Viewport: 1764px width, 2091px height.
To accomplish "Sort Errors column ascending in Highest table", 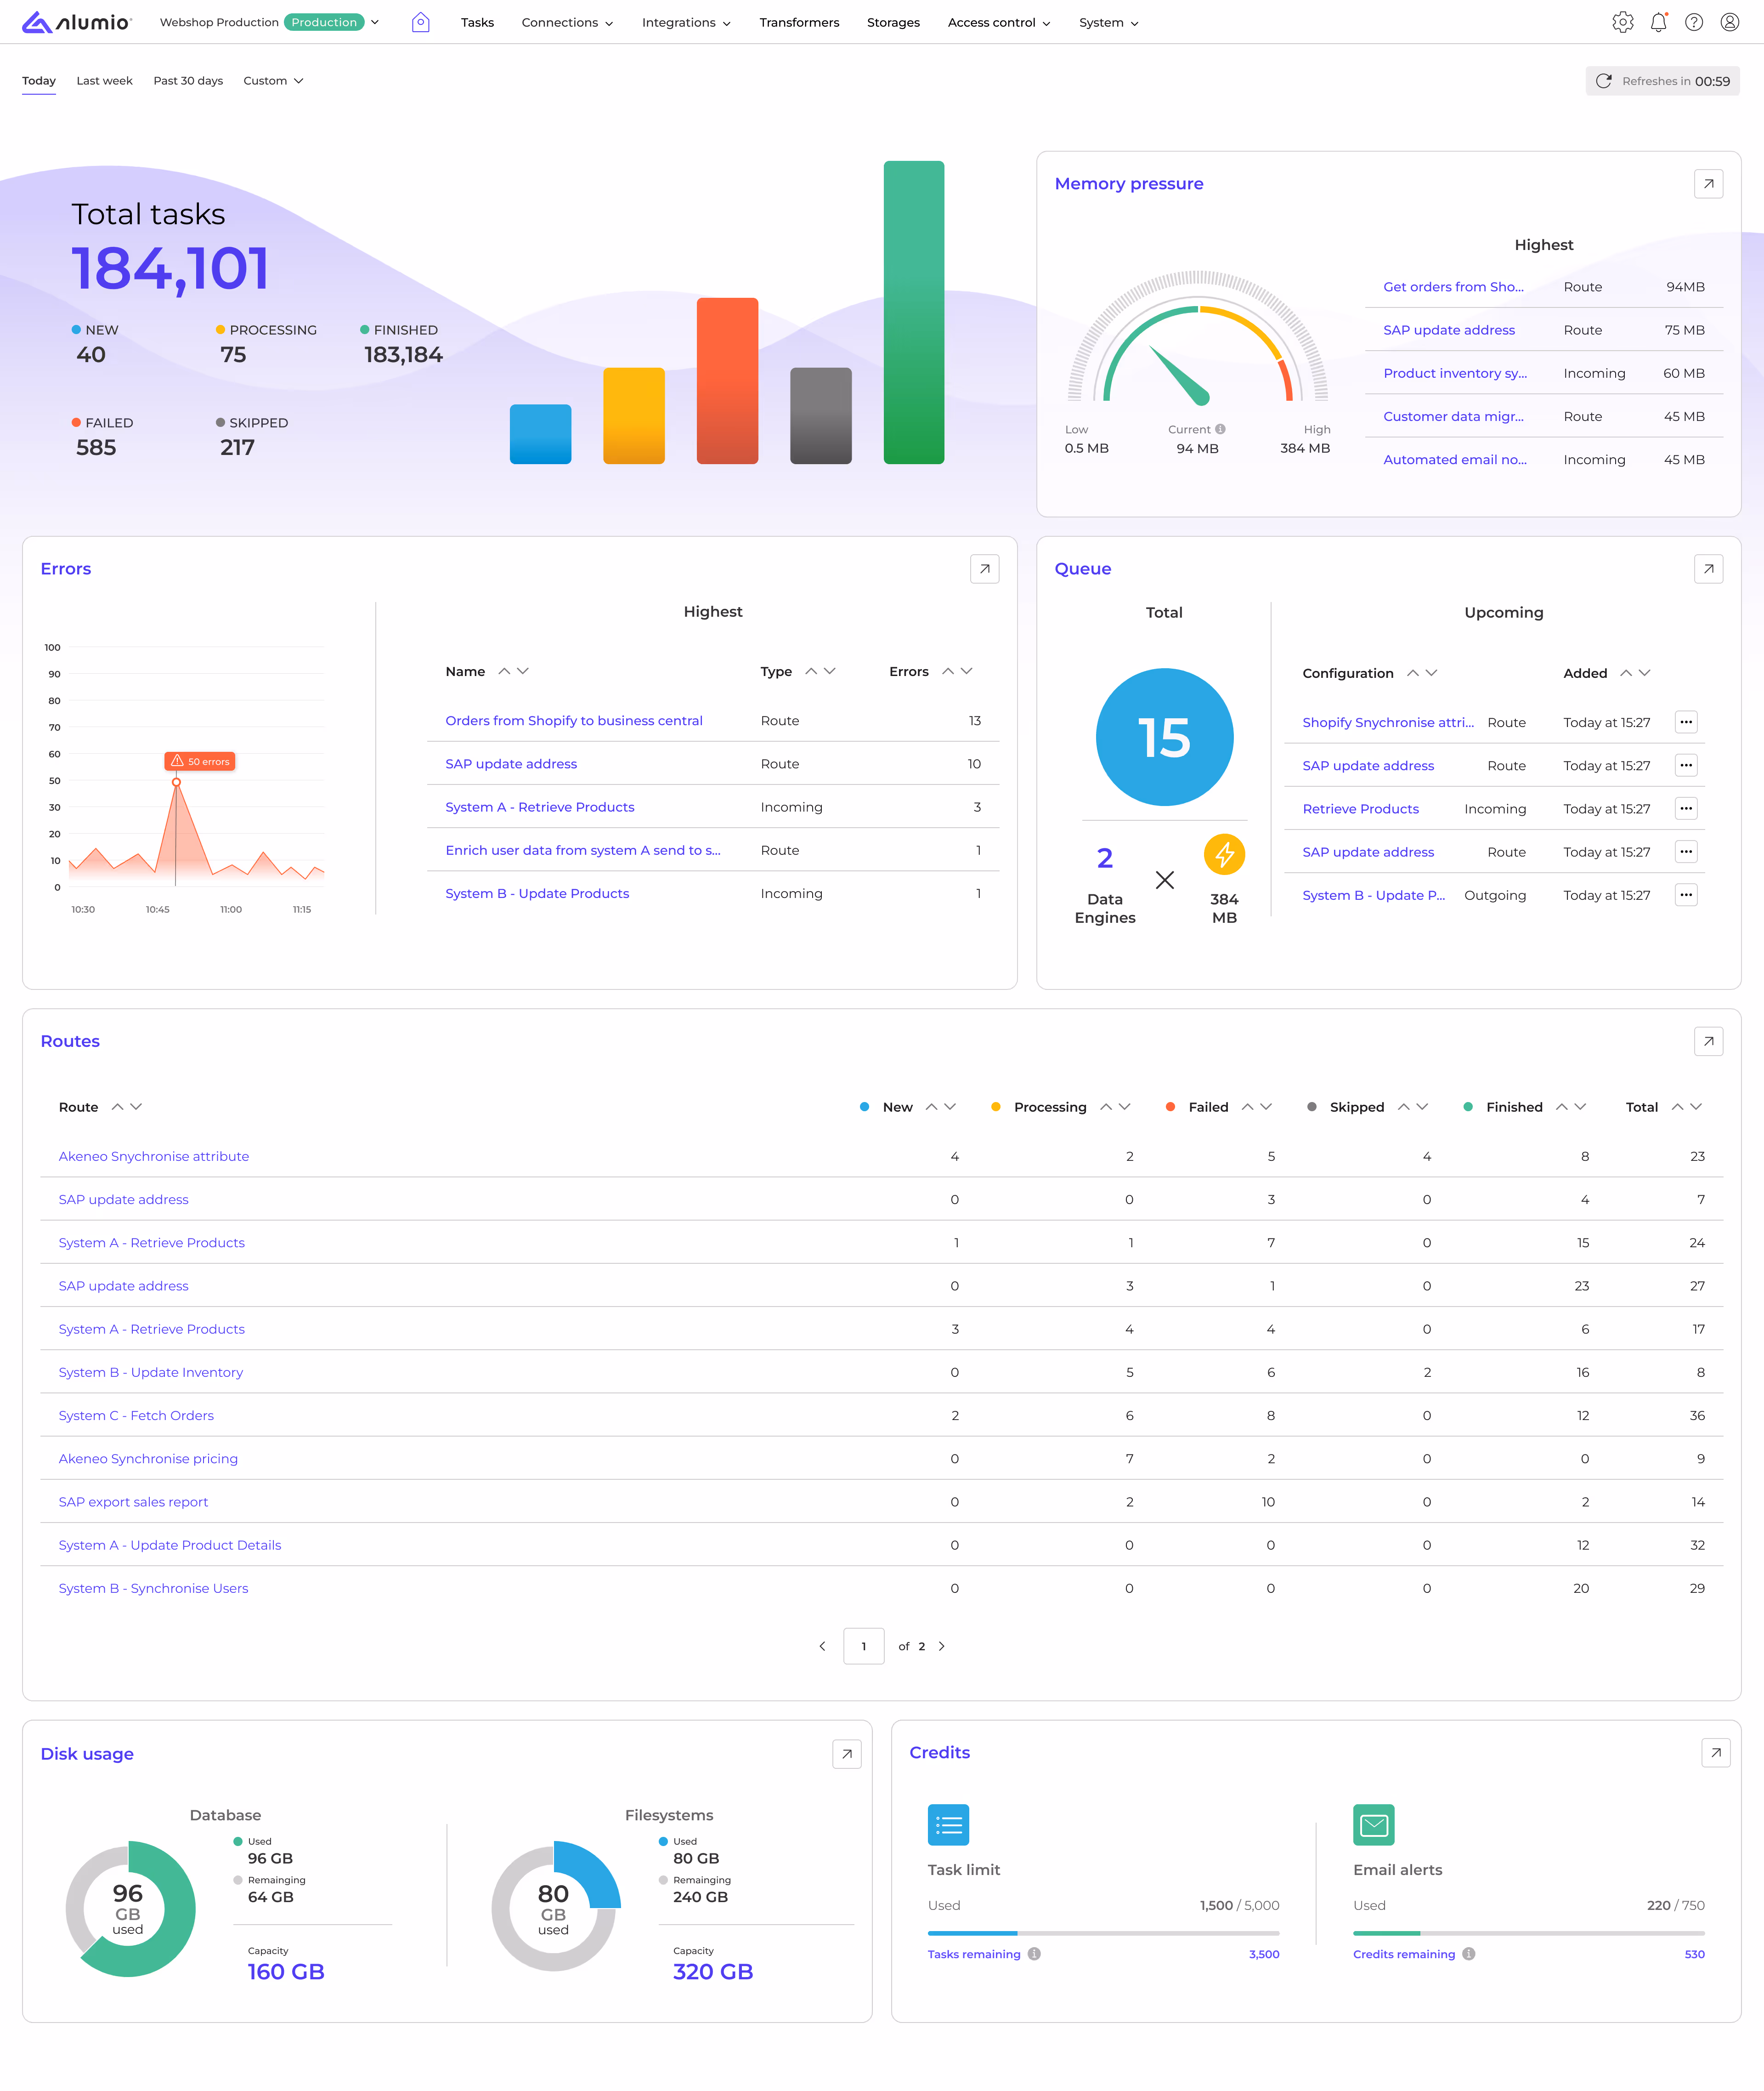I will pyautogui.click(x=948, y=671).
